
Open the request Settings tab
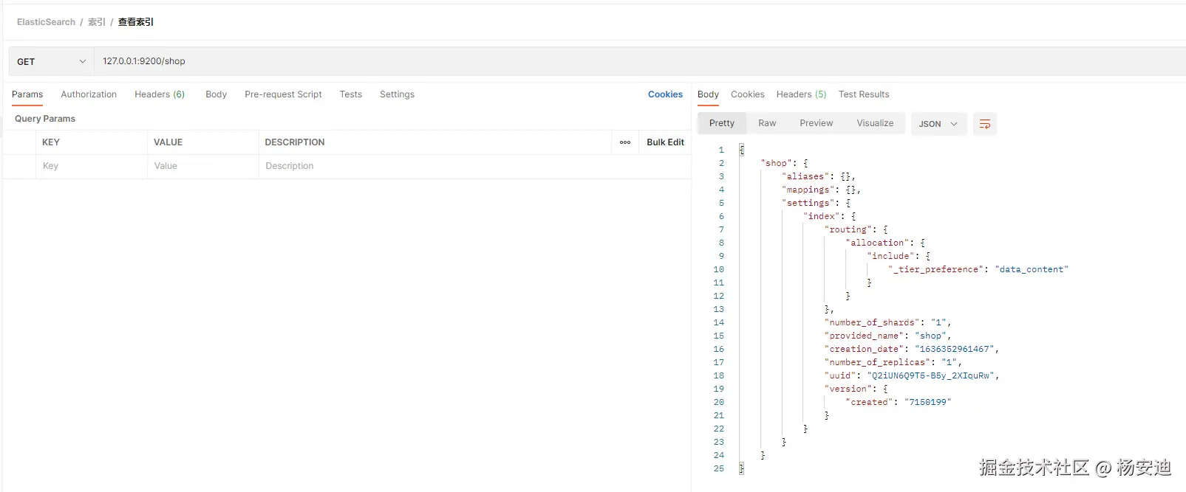coord(397,94)
